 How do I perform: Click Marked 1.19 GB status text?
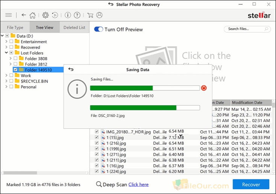click(x=43, y=185)
